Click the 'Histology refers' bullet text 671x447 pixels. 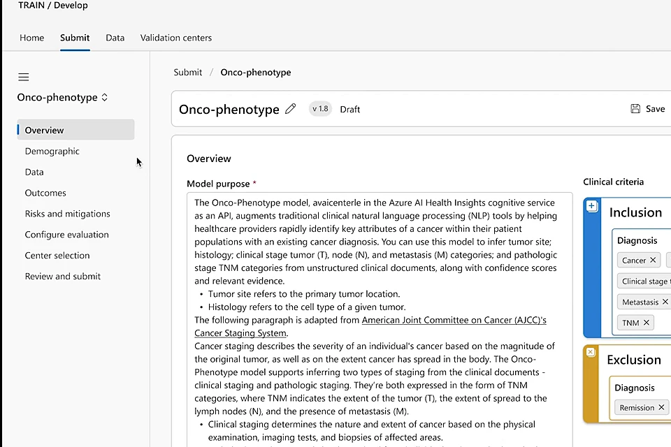tap(307, 307)
